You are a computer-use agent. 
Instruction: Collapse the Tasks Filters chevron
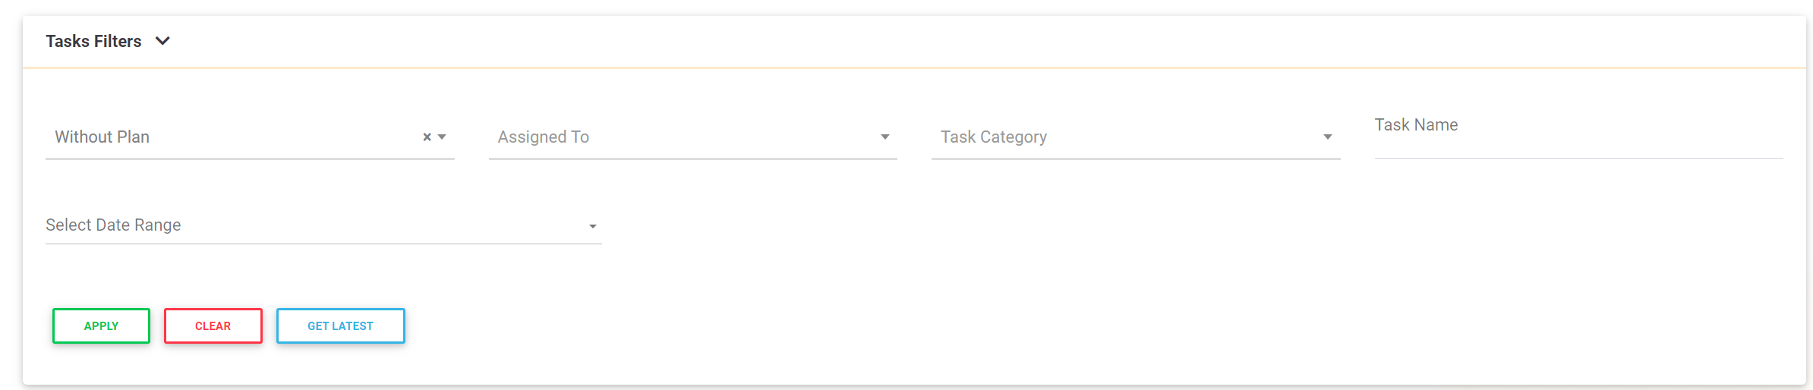(162, 41)
